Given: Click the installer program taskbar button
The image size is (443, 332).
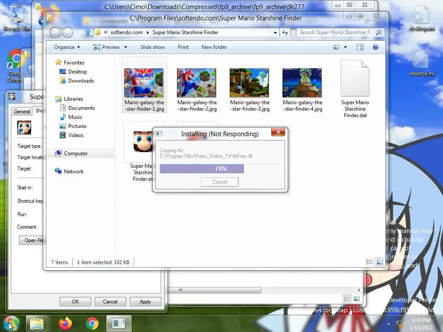Looking at the screenshot, I should [119, 323].
